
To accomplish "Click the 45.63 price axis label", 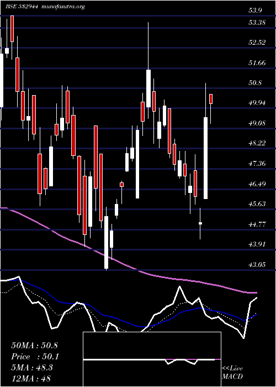I will point(257,204).
